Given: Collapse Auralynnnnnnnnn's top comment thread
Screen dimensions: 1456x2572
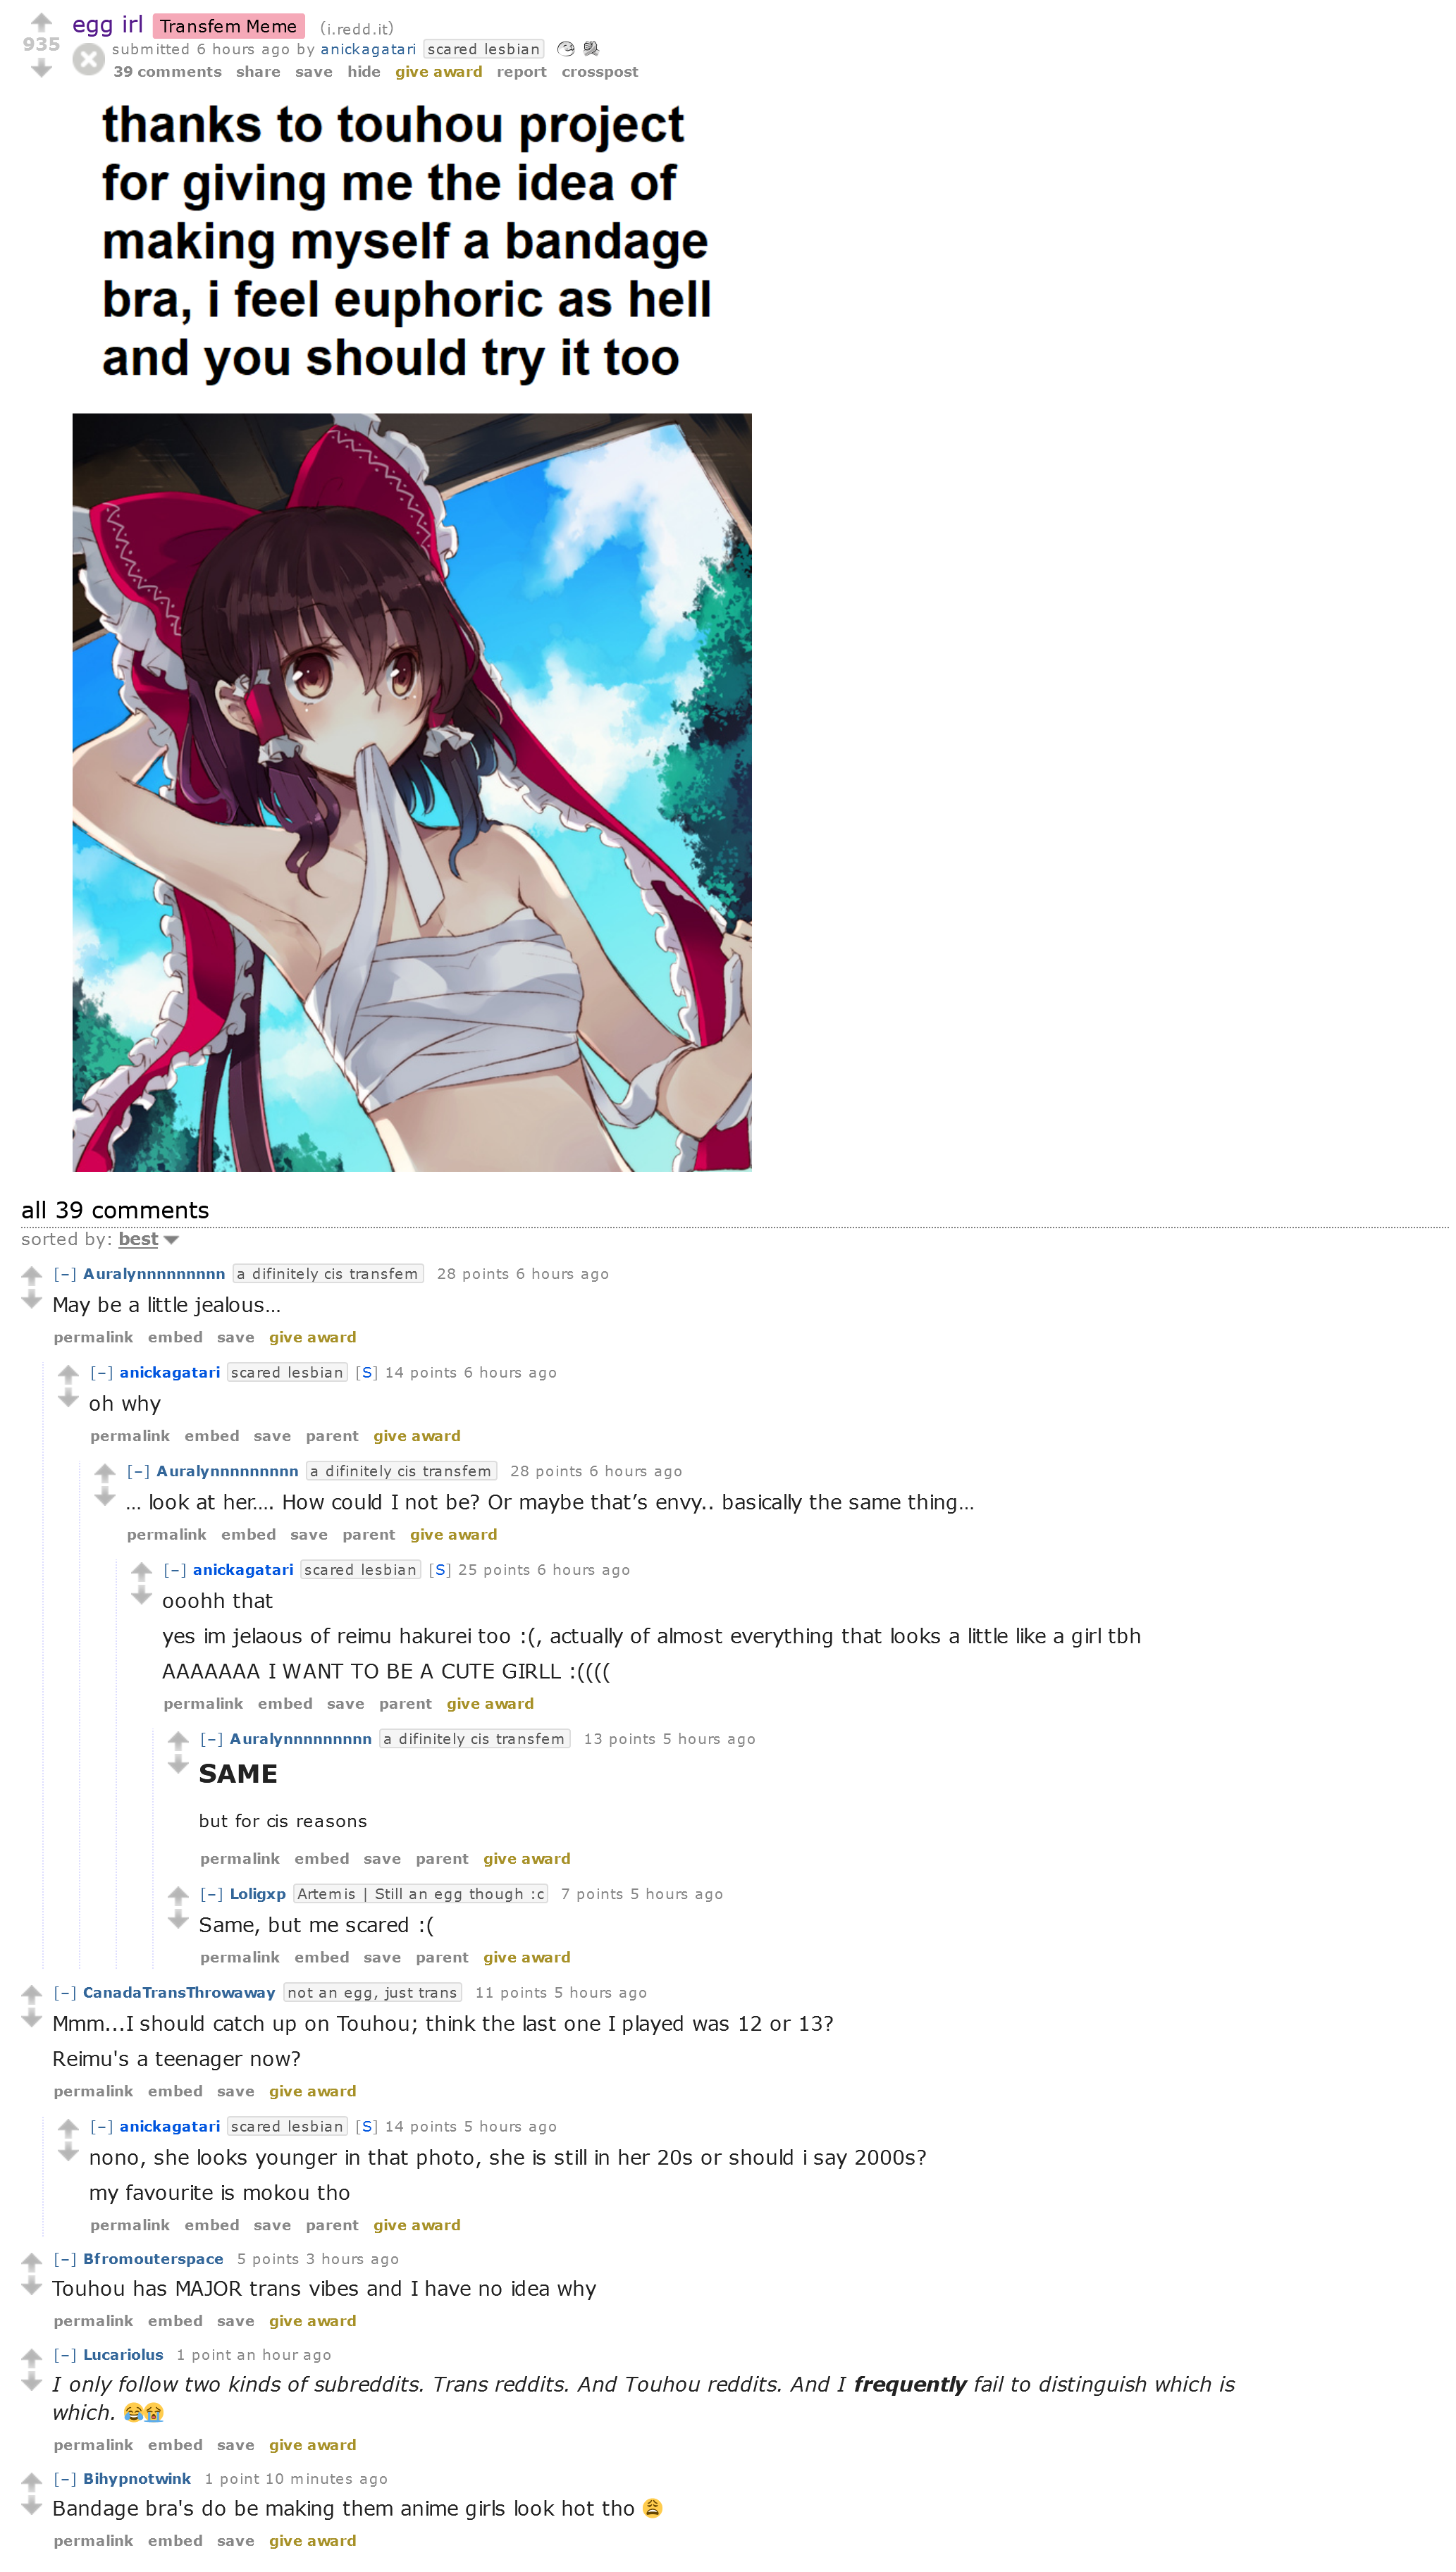Looking at the screenshot, I should pos(65,1273).
